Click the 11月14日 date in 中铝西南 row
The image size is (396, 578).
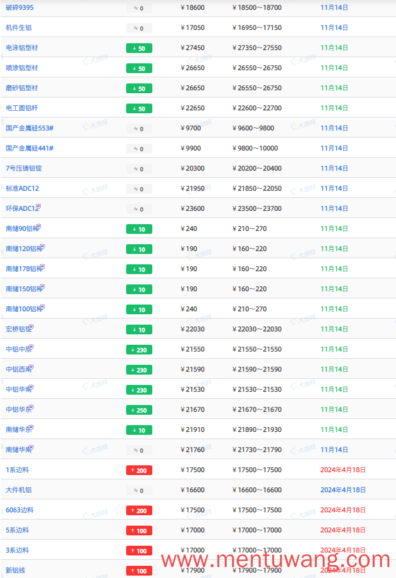pyautogui.click(x=334, y=369)
